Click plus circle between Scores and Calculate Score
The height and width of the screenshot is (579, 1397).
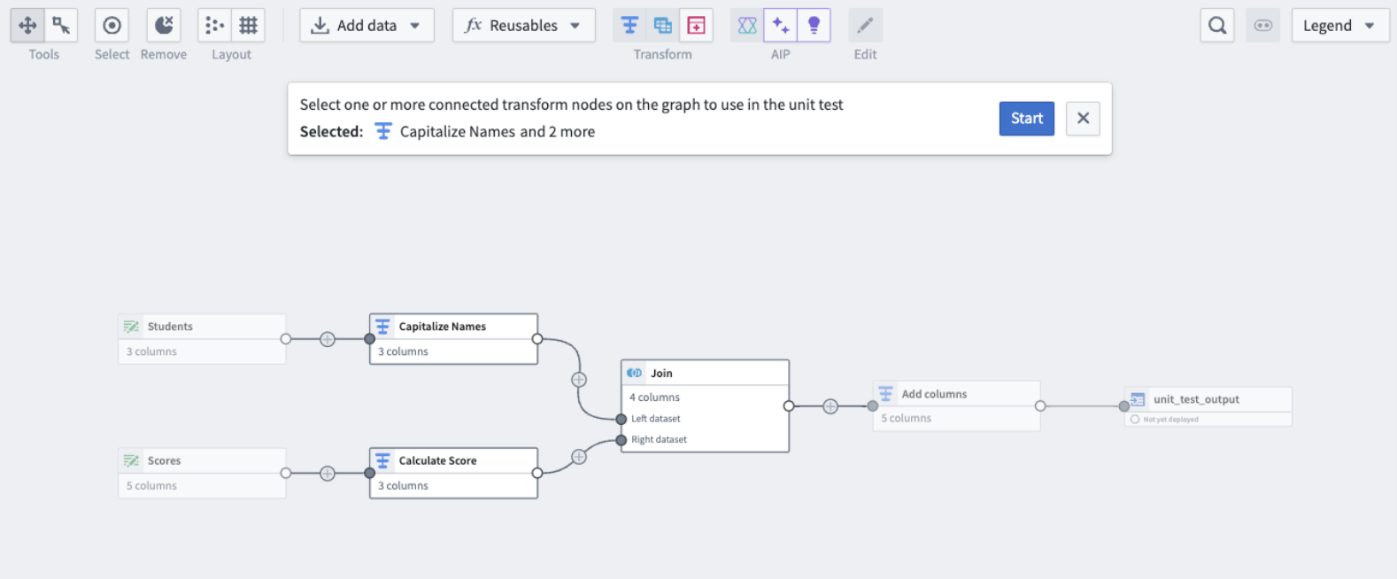click(x=328, y=474)
